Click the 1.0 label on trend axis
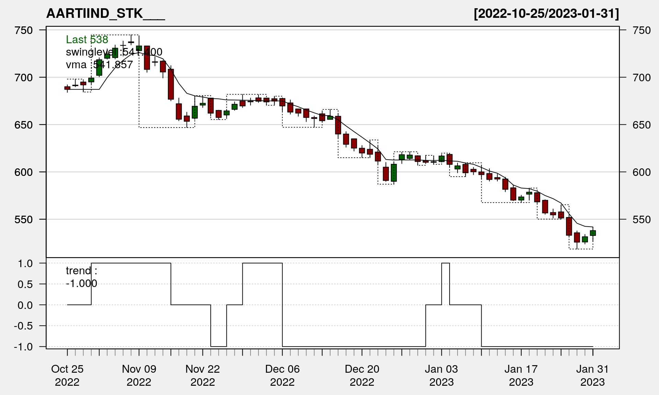Screen dimensions: 659x395 point(25,263)
